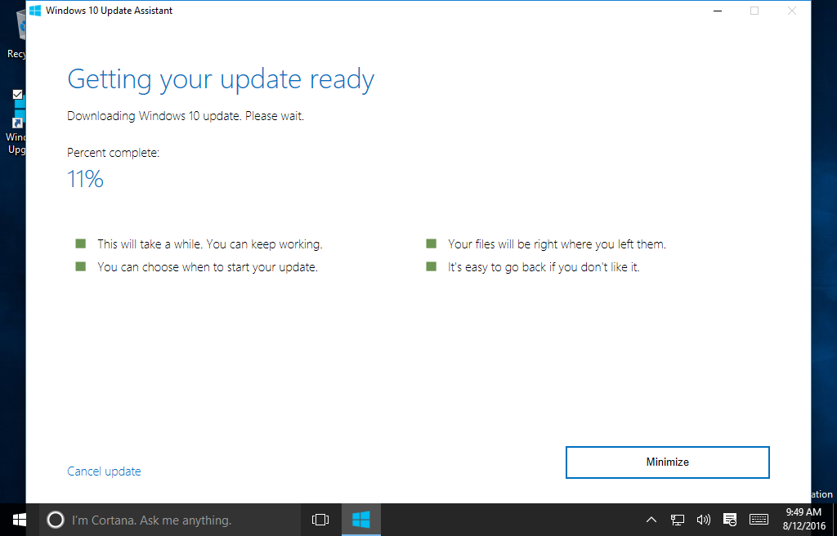The image size is (837, 536).
Task: Open the Action Center notifications icon
Action: coord(730,520)
